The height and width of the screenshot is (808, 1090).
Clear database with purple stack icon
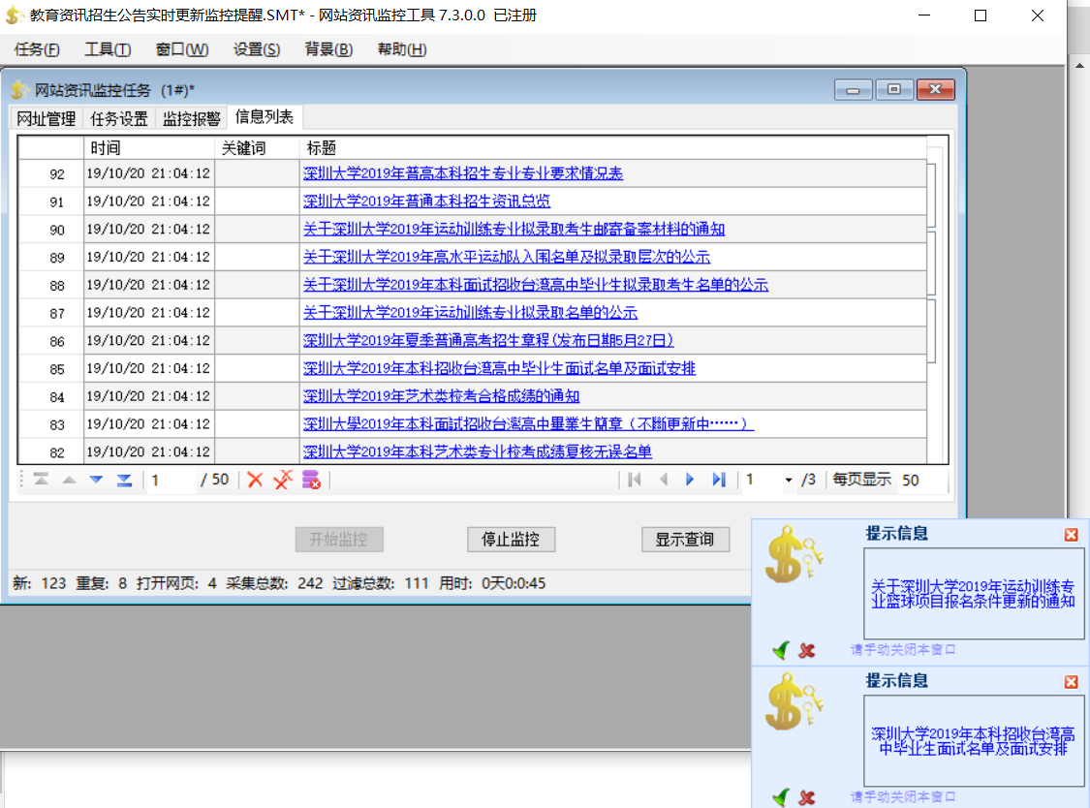click(x=311, y=480)
